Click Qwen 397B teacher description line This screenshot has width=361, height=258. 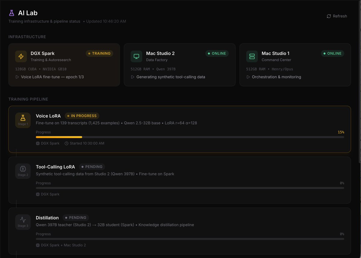(115, 225)
